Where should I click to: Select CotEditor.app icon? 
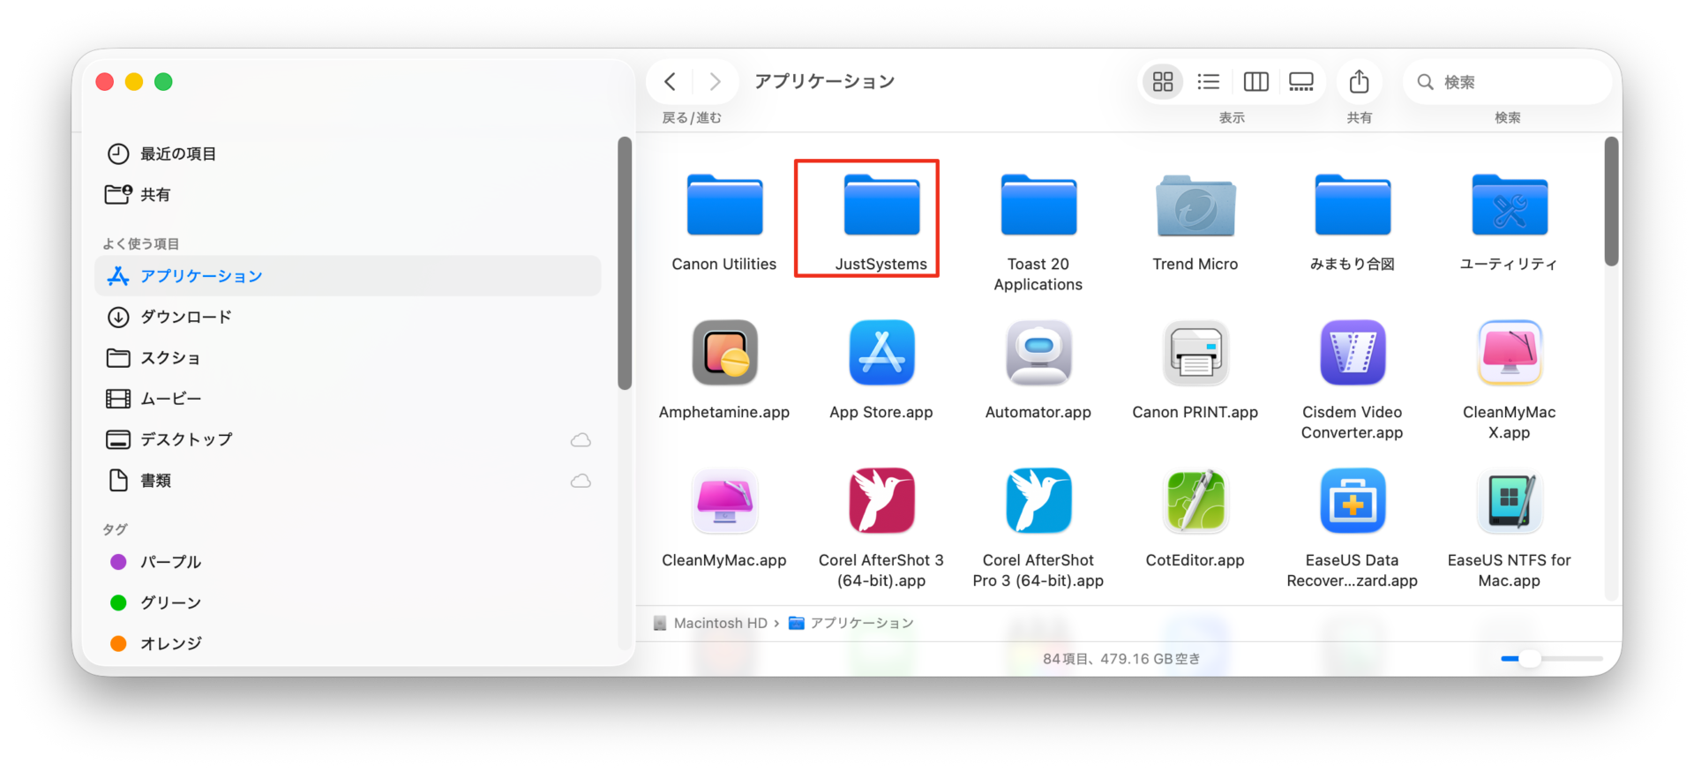coord(1195,501)
